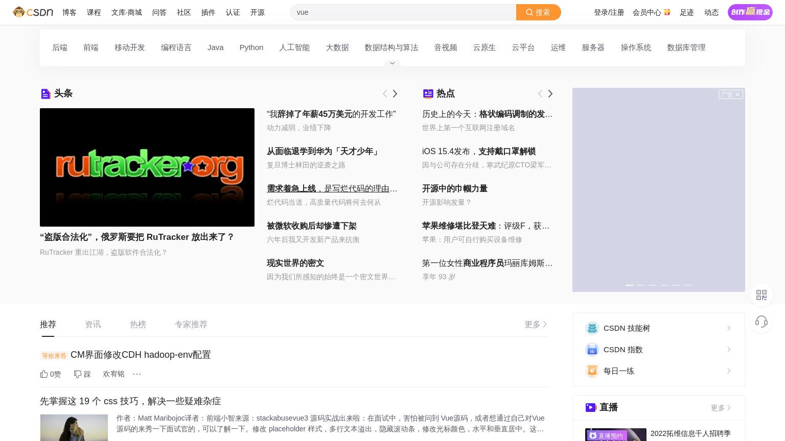Click the third ad carousel indicator dot
The height and width of the screenshot is (441, 785).
[x=653, y=285]
